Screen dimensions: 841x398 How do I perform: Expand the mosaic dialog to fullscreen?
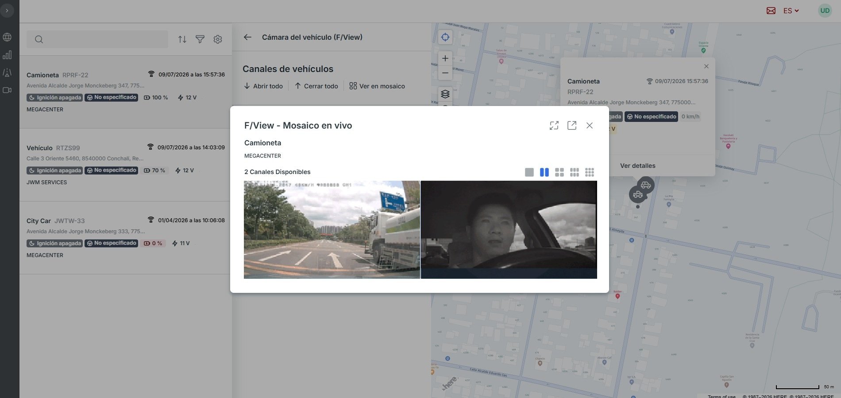pos(554,125)
